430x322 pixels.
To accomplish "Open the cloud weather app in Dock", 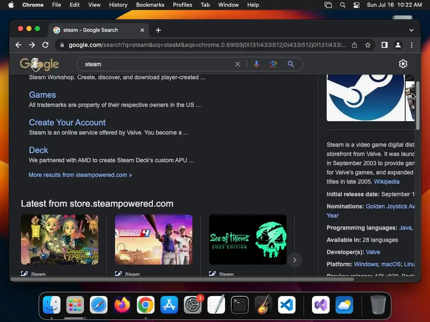I will (344, 305).
